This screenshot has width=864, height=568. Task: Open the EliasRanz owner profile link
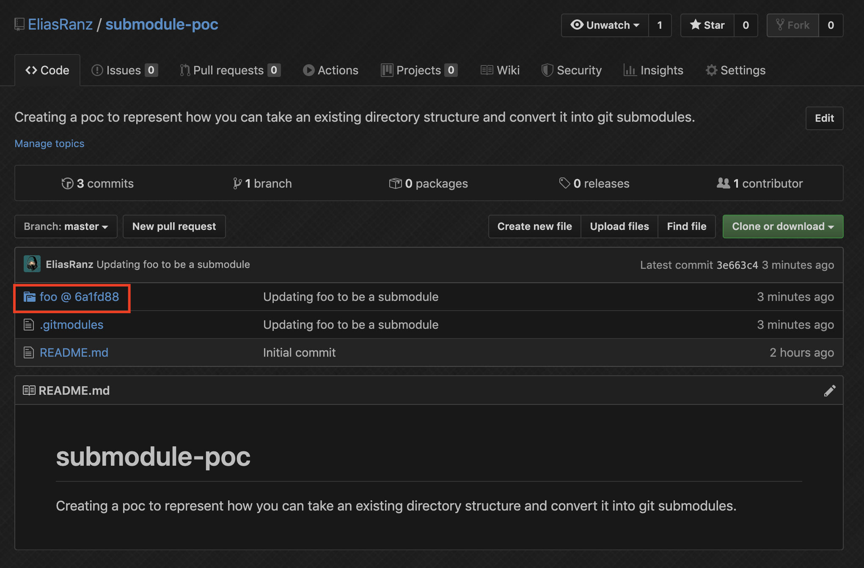click(x=60, y=25)
